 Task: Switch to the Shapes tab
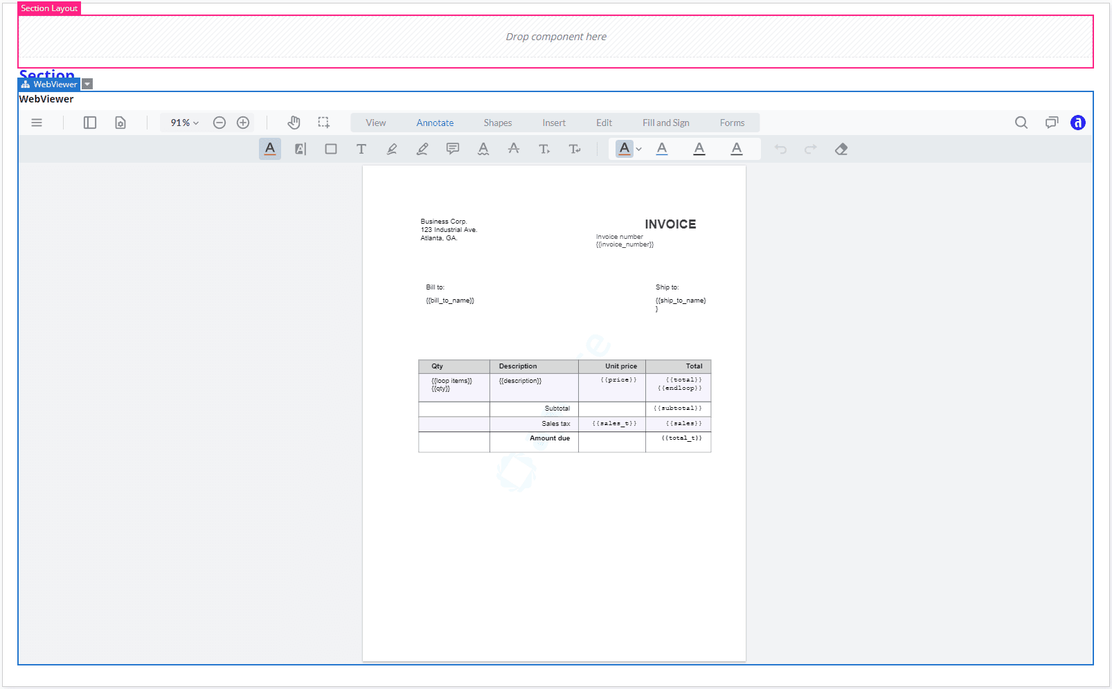[497, 123]
